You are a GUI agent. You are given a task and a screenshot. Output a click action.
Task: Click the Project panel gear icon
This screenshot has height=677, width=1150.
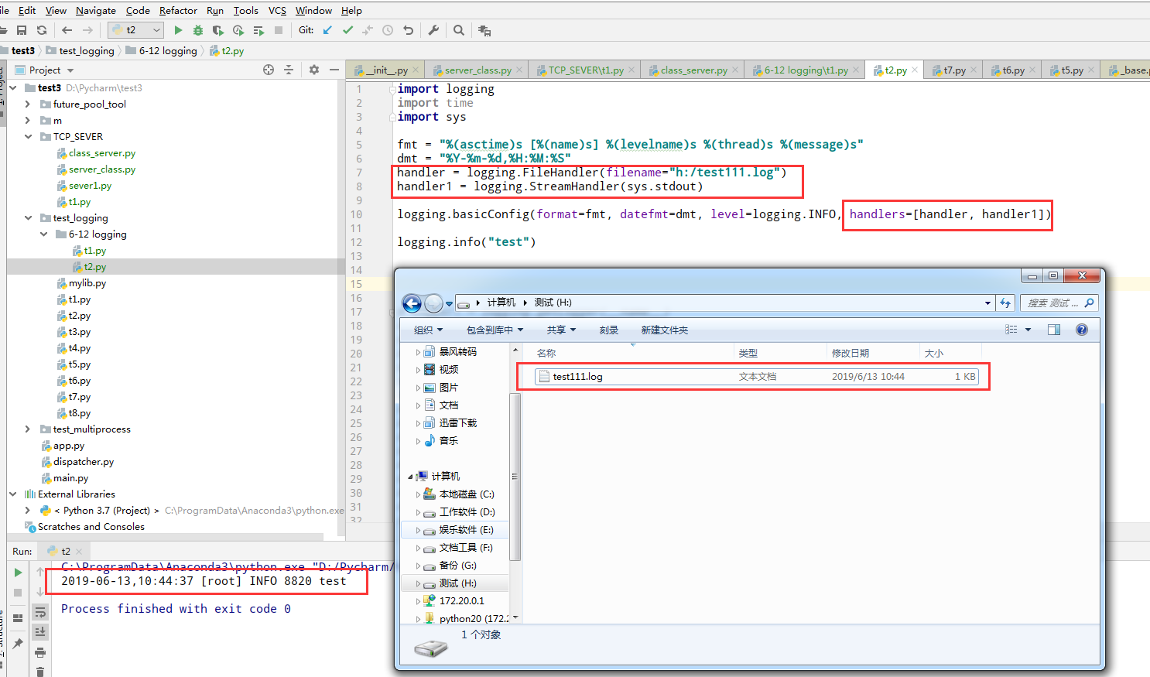point(313,70)
